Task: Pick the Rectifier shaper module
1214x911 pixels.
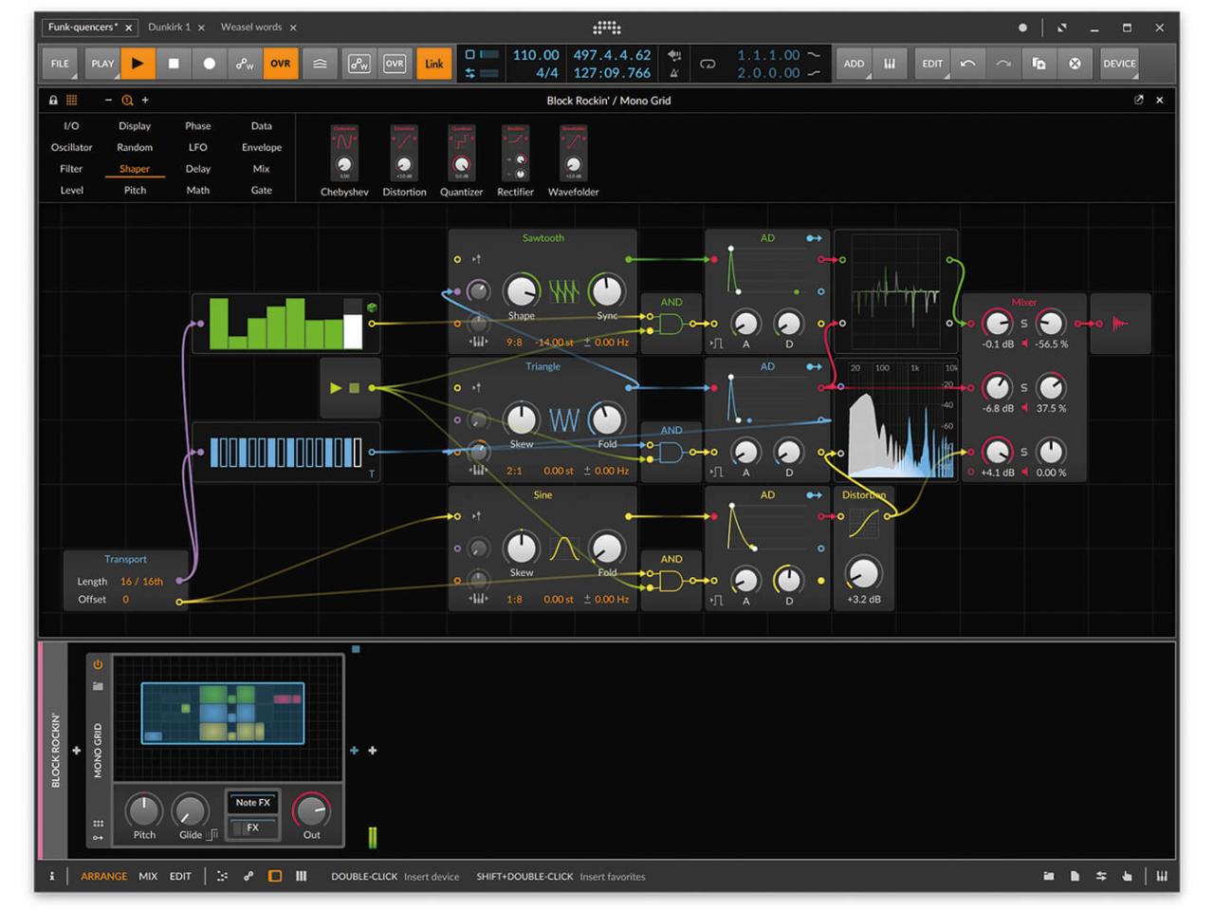Action: point(516,160)
